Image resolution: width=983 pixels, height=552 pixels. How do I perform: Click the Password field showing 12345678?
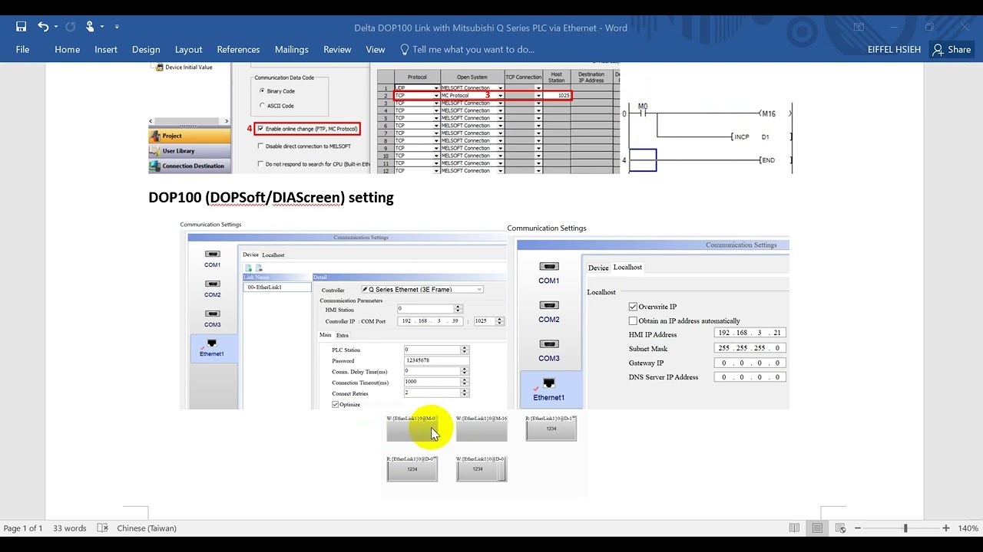pos(436,360)
